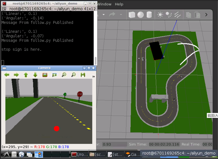Insert a sphere shape in Gazebo
Screen dimensions: 218x159
pyautogui.click(x=141, y=15)
